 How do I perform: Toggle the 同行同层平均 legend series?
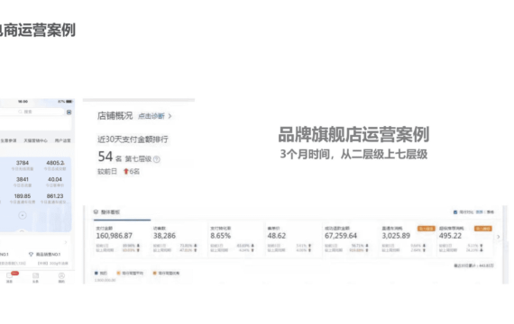[130, 273]
